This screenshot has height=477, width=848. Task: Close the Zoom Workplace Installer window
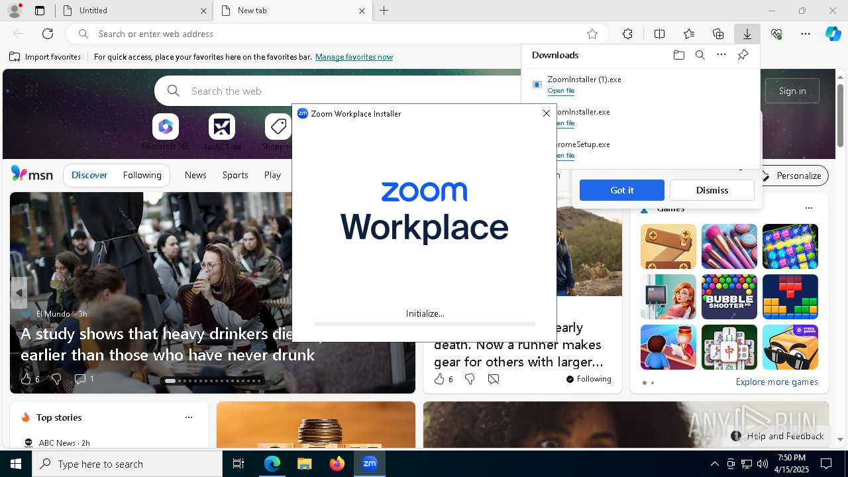tap(547, 113)
